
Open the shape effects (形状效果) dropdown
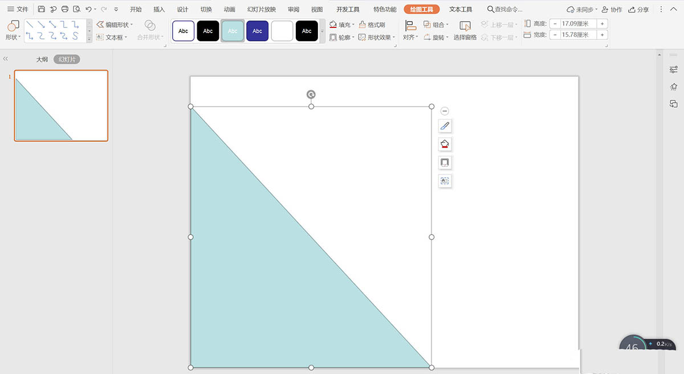point(377,38)
